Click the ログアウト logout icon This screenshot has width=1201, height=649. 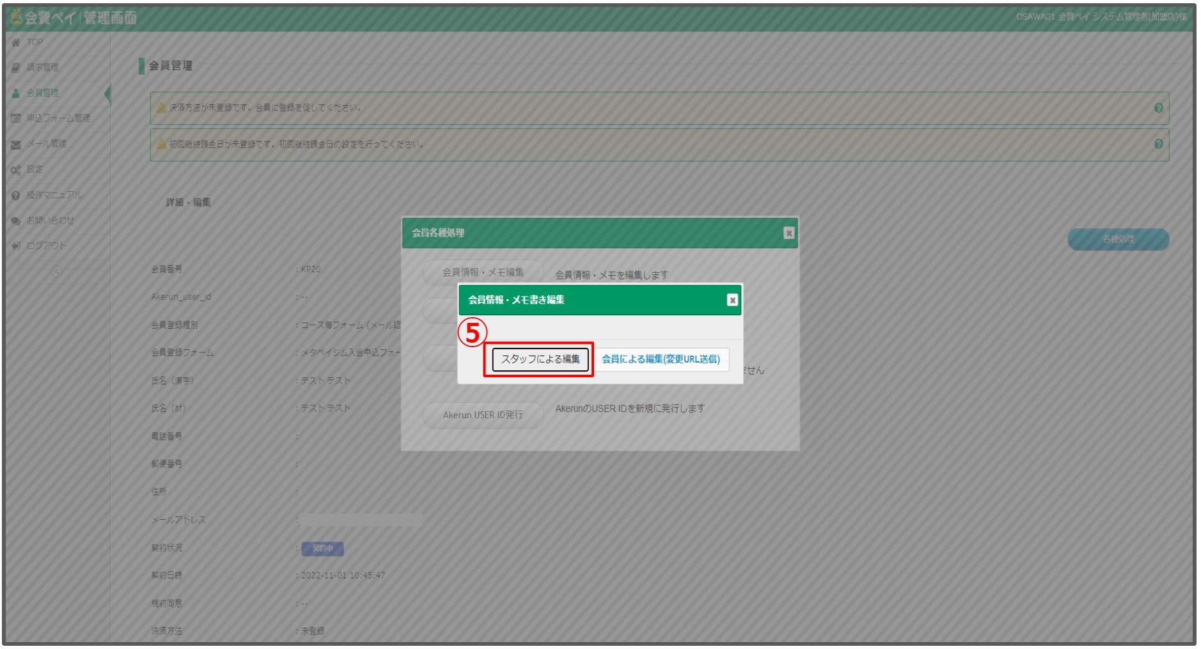tap(16, 246)
